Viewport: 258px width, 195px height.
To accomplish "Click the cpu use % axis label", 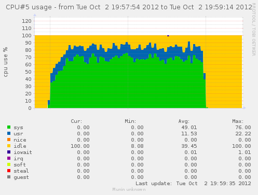I will click(x=6, y=62).
